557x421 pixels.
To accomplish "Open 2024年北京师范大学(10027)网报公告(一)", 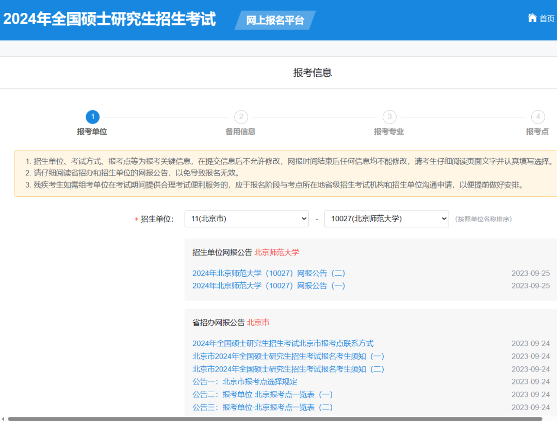I will point(269,286).
